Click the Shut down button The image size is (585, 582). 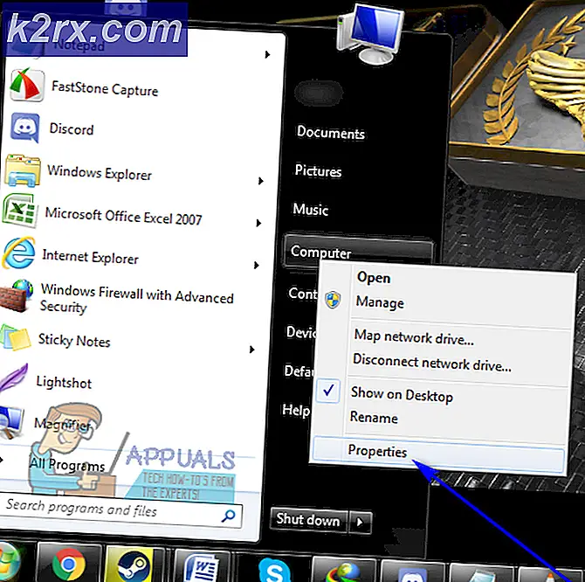308,520
